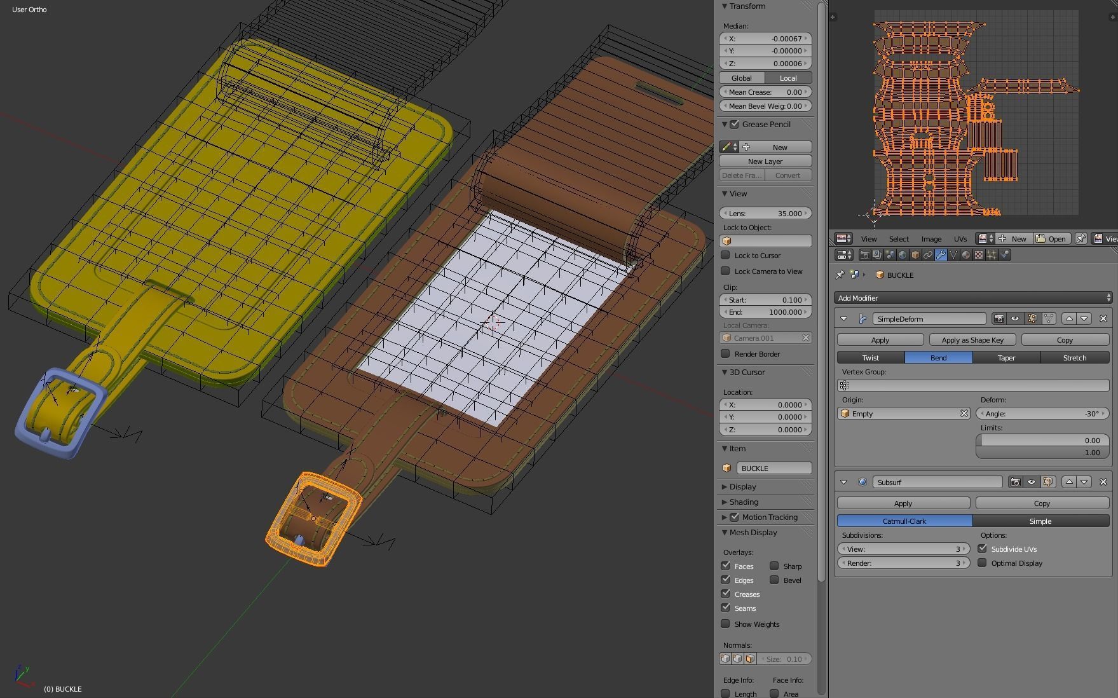Toggle SimpleDeform edit mode display icon
Image resolution: width=1118 pixels, height=698 pixels.
point(1032,318)
